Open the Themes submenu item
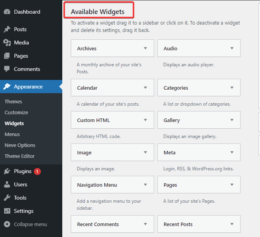The height and width of the screenshot is (237, 260). [13, 101]
